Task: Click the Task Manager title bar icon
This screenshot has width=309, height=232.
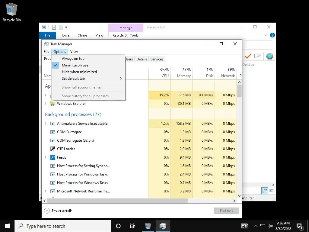Action: click(46, 44)
